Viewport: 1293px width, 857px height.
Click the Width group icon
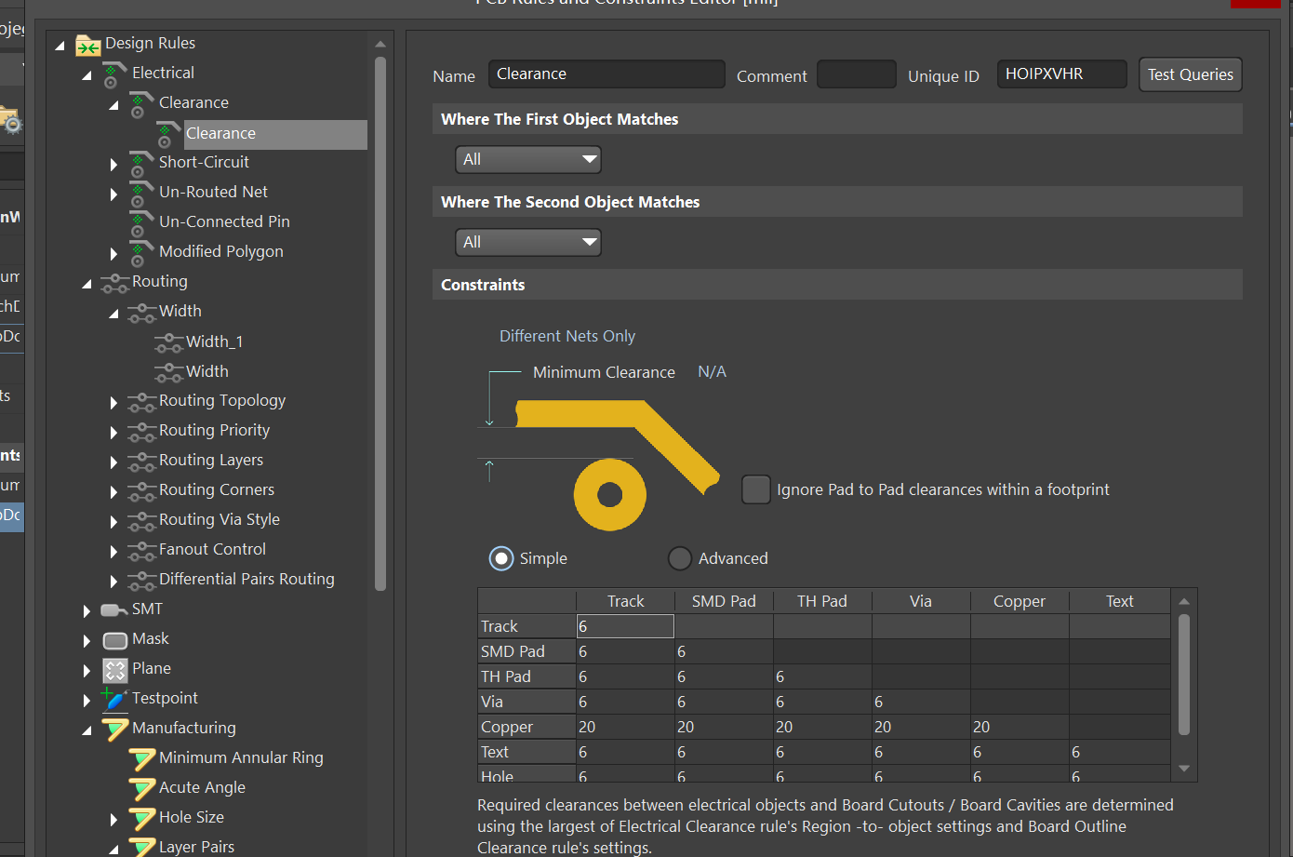click(141, 312)
